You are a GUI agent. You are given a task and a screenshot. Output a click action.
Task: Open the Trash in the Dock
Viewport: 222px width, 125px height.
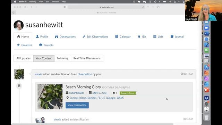(x=207, y=117)
